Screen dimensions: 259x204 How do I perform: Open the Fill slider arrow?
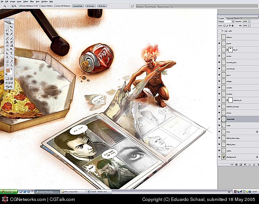tap(249, 25)
